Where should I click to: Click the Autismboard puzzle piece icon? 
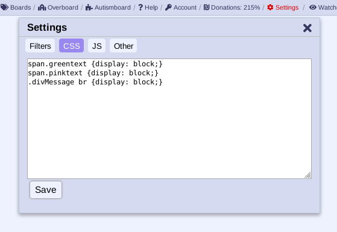89,7
